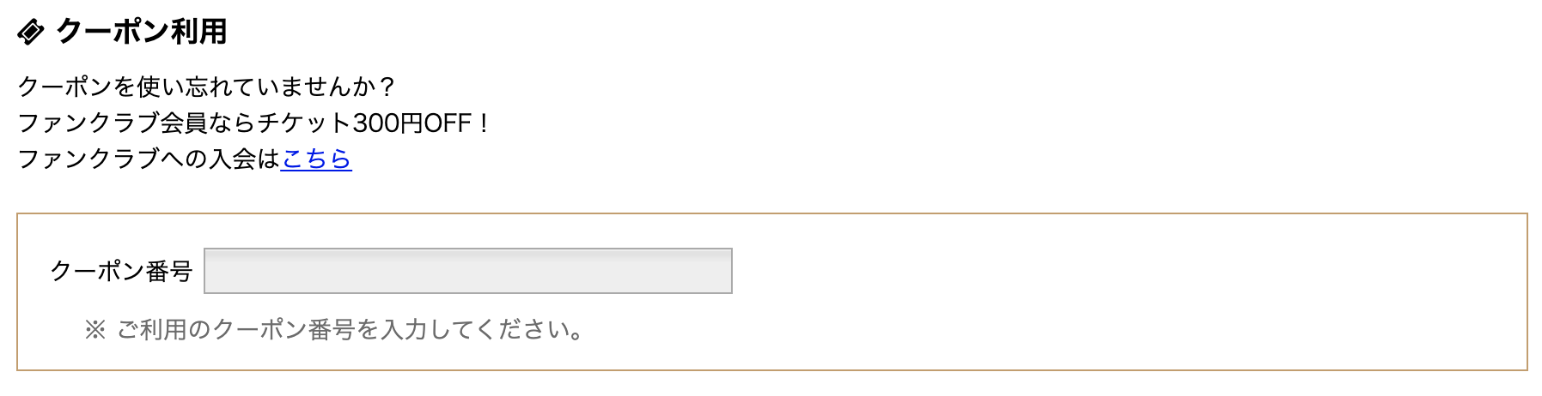The image size is (1542, 396).
Task: Click the text クーポンを使い忘れていませんか？
Action: [x=207, y=87]
